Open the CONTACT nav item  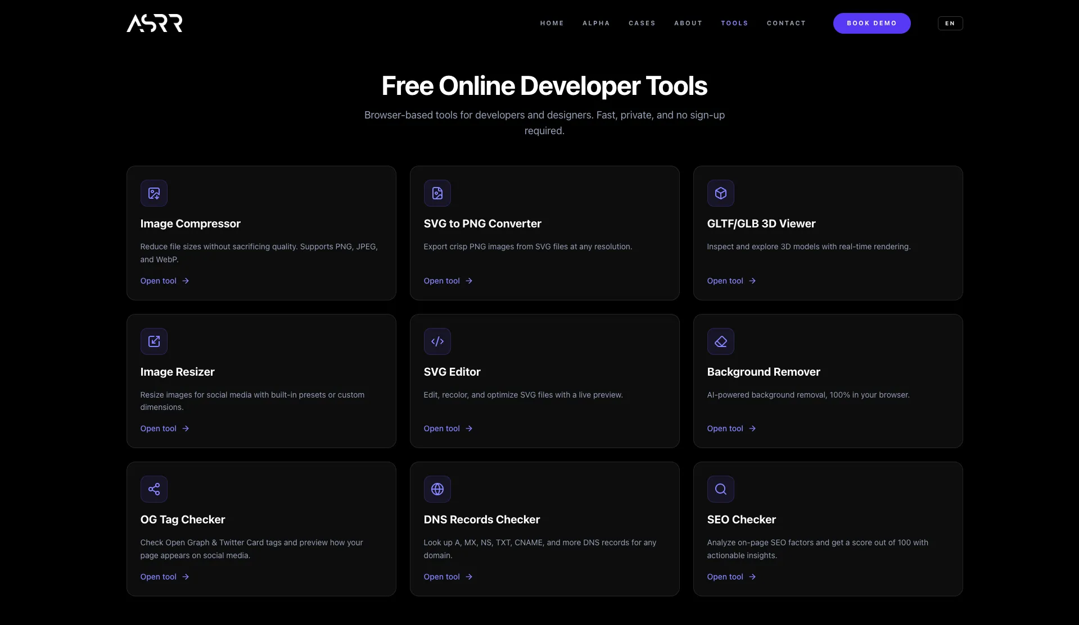point(786,23)
